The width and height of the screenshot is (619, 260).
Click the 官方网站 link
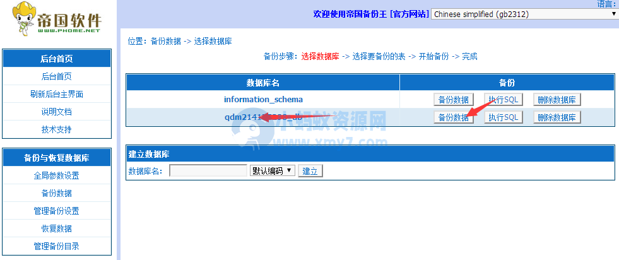point(410,15)
